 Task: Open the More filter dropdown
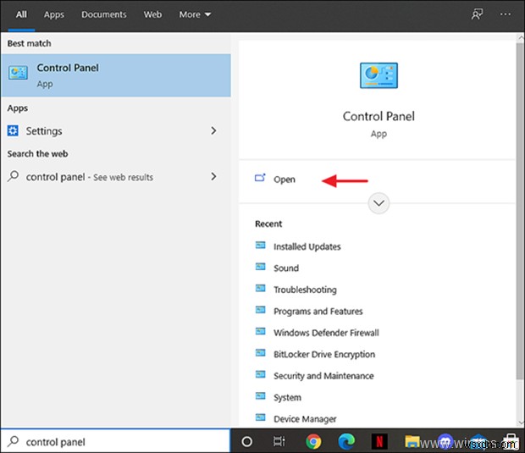click(195, 14)
